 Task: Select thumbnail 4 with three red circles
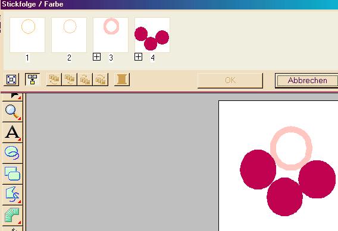[152, 35]
